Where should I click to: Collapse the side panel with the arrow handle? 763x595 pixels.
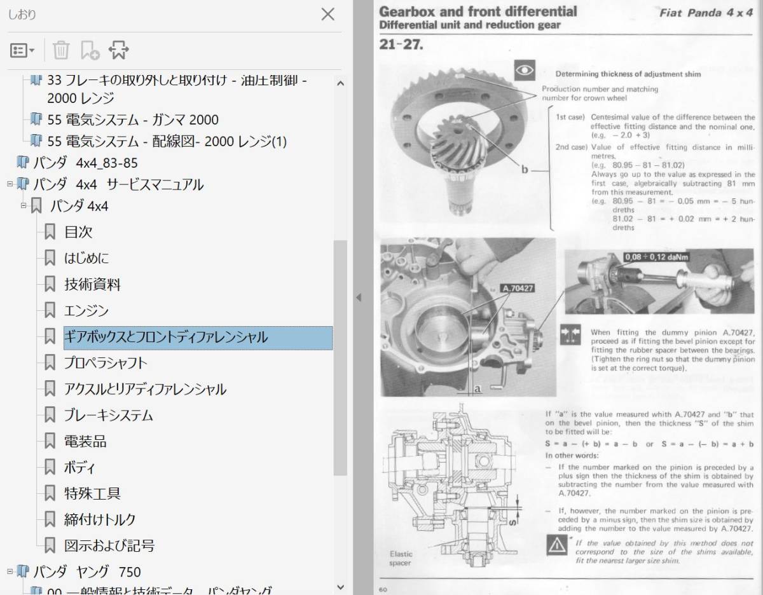358,297
